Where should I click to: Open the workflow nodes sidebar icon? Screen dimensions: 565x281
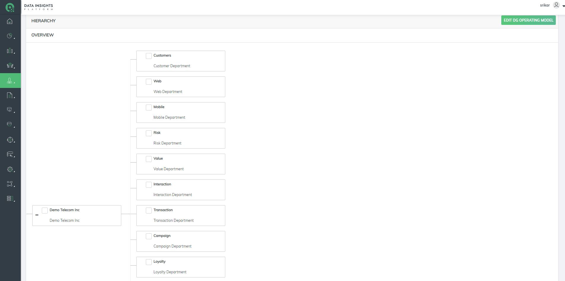pos(10,184)
